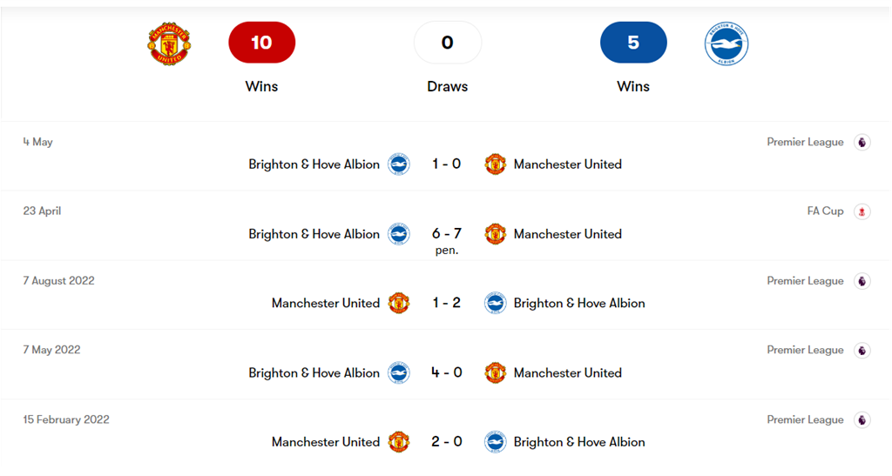Image resolution: width=892 pixels, height=476 pixels.
Task: Click the large Brighton & Hove Albion crest at top
Action: [726, 44]
